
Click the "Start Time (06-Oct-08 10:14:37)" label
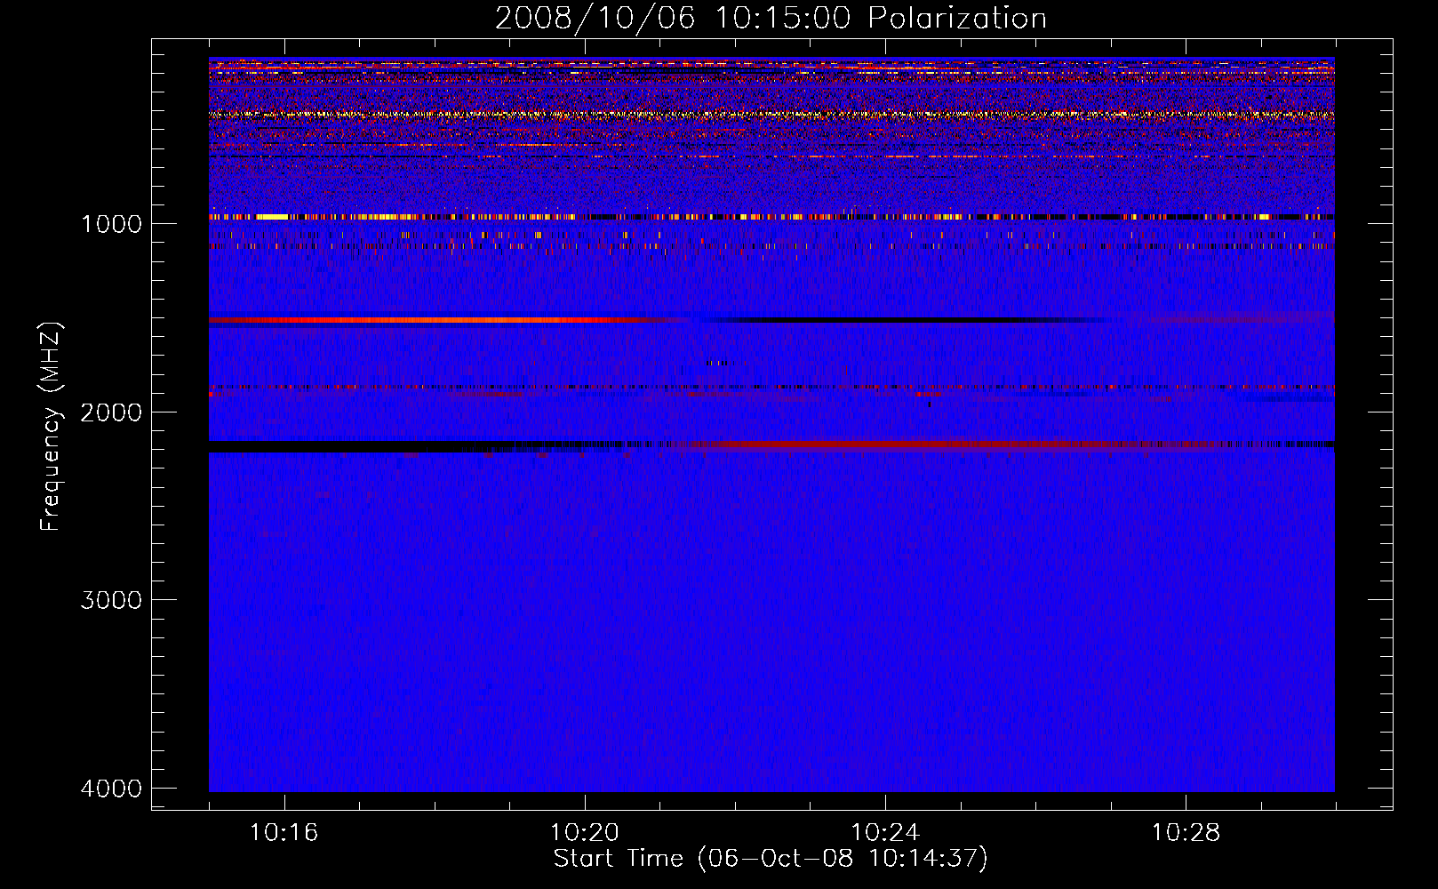(x=771, y=859)
